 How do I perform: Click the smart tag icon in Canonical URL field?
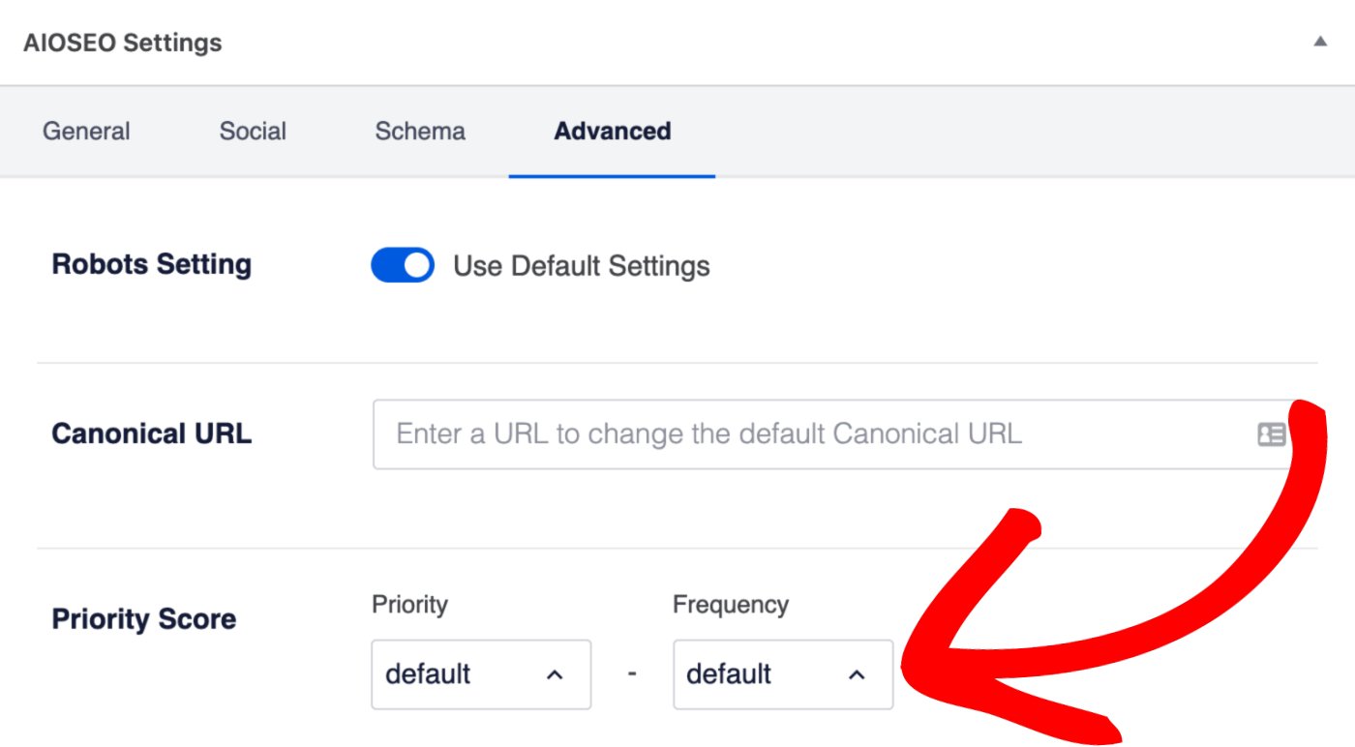pos(1272,434)
